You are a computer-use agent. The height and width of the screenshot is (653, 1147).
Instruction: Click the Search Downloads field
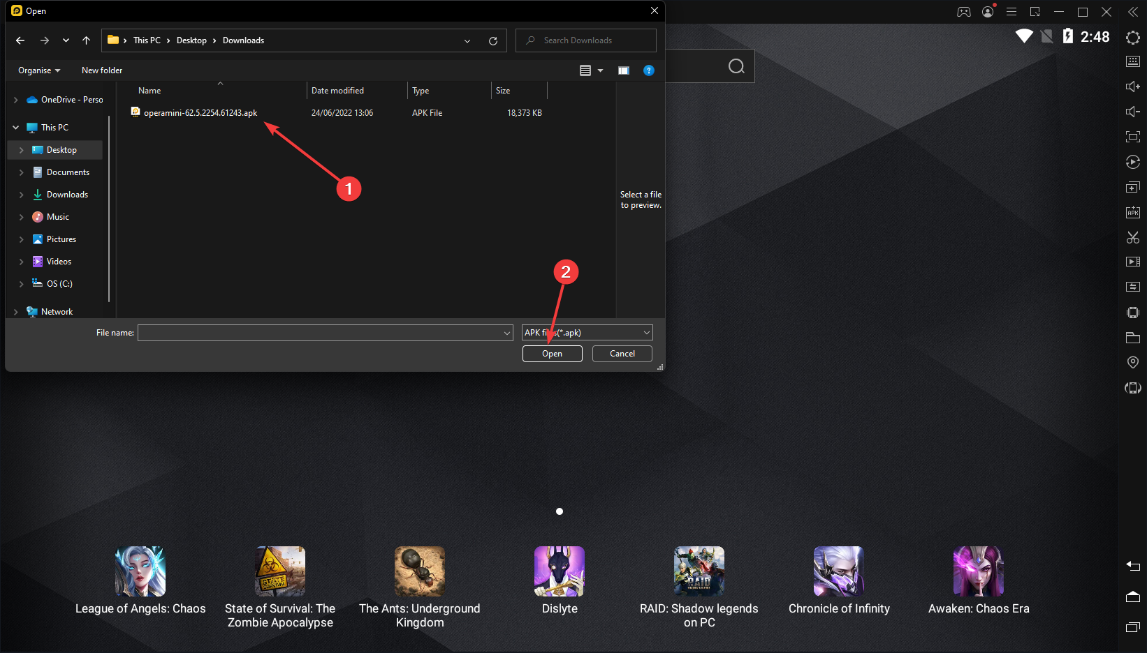[x=586, y=40]
